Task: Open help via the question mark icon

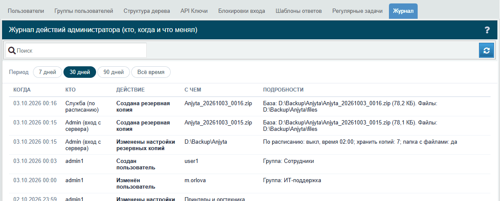Action: click(487, 30)
